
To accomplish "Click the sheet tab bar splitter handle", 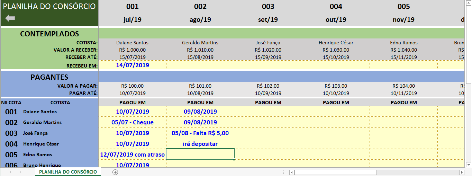I will (x=284, y=172).
